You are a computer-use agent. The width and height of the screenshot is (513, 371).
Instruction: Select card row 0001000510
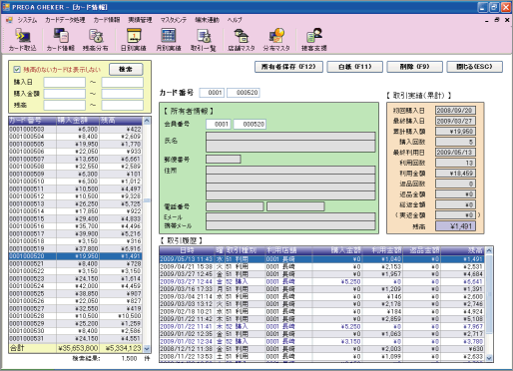pos(76,182)
